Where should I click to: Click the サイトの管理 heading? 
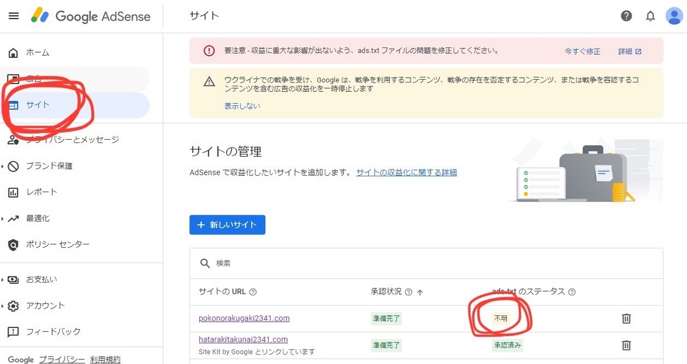pos(226,152)
